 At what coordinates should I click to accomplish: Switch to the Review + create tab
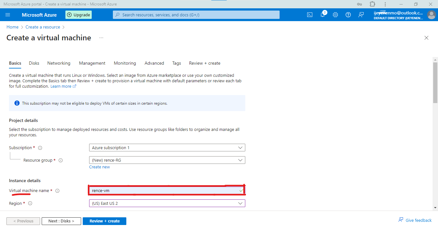pos(205,63)
